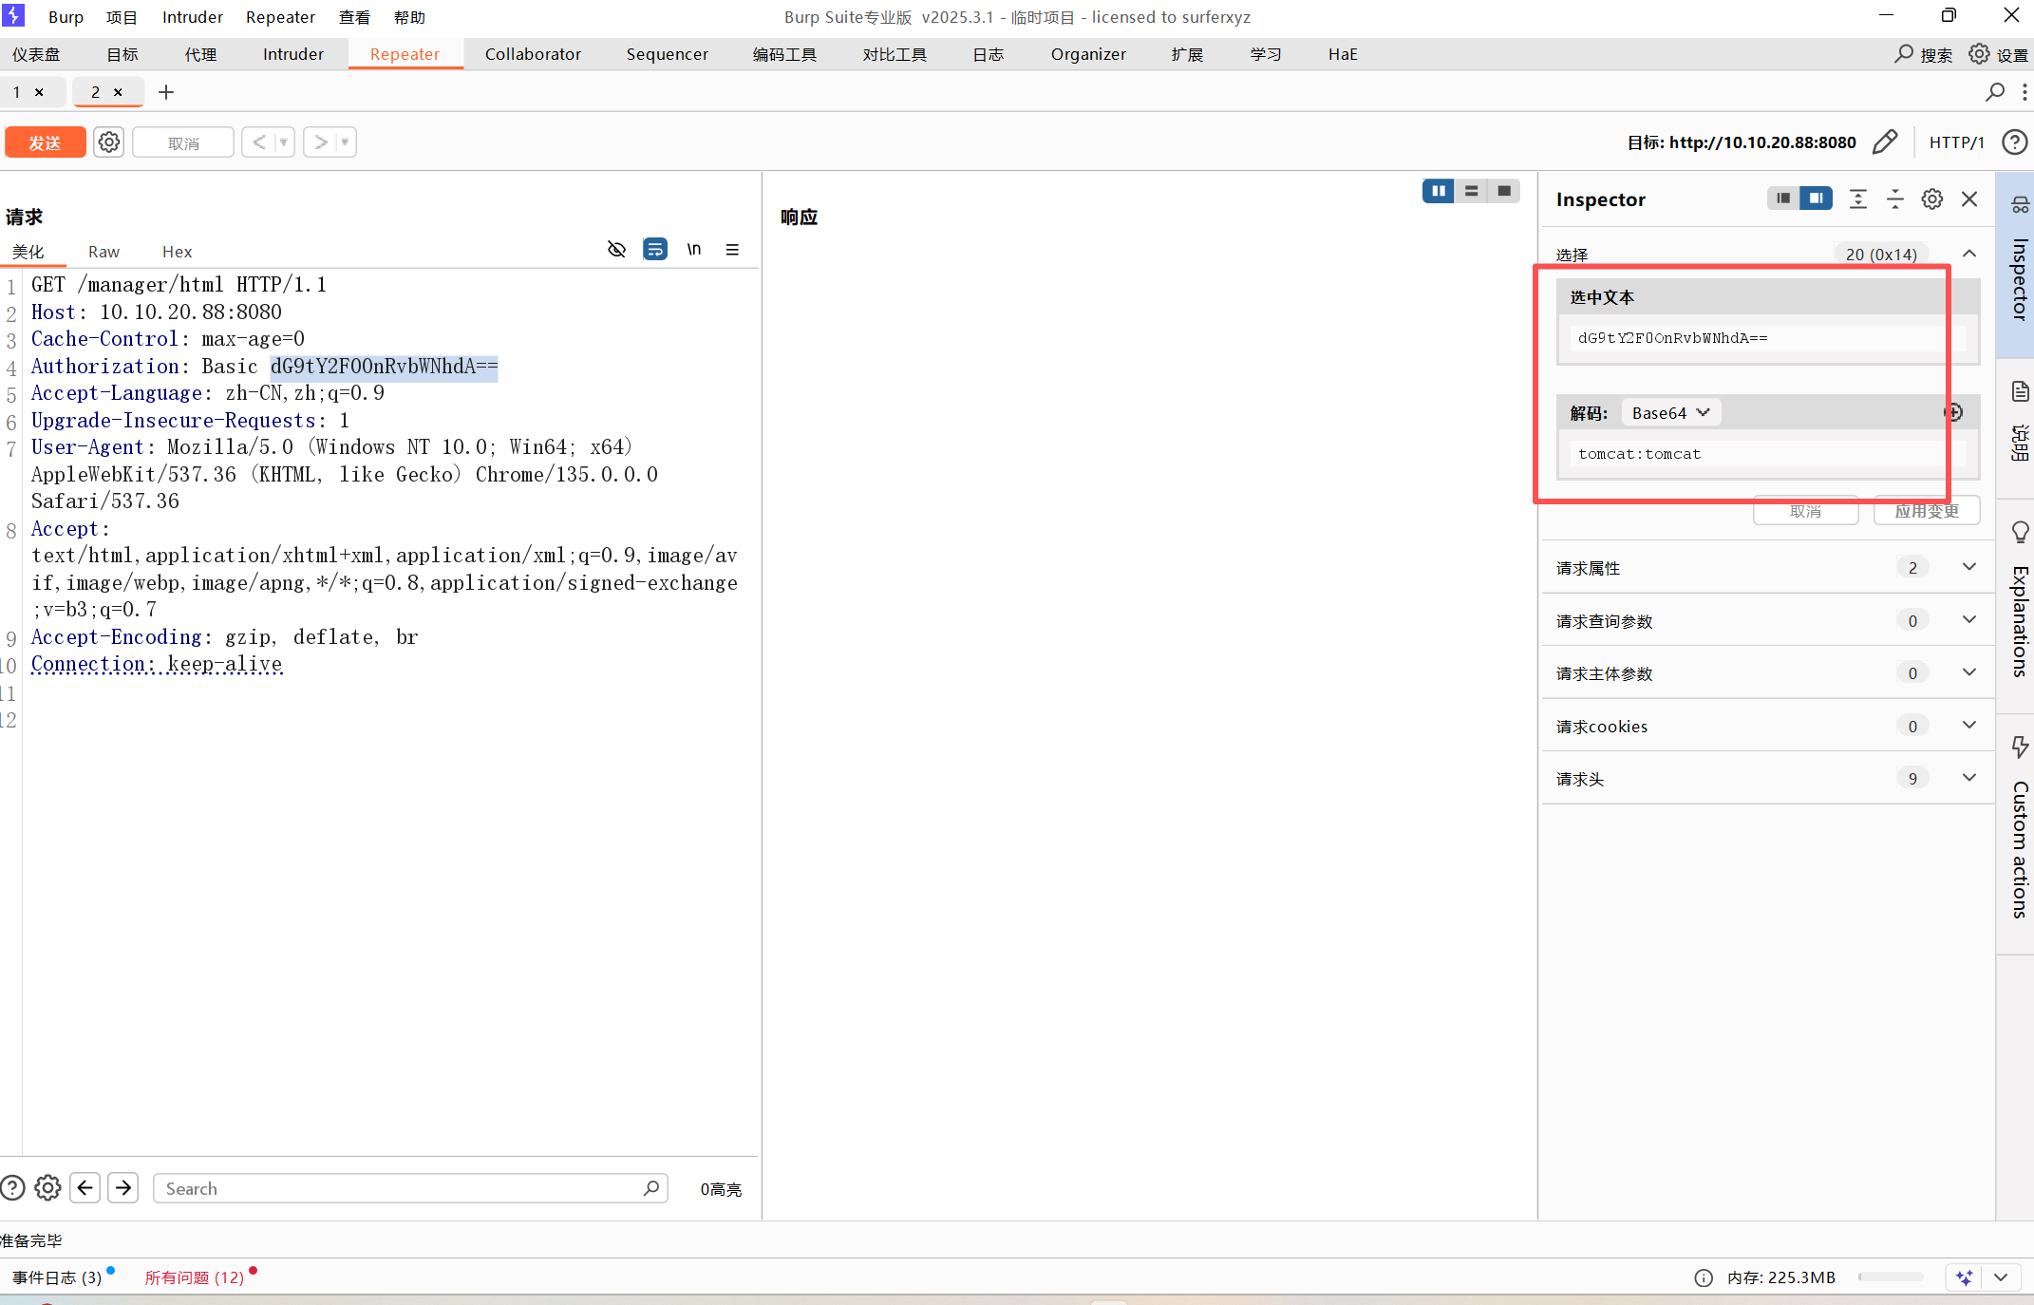Image resolution: width=2034 pixels, height=1305 pixels.
Task: Open the request editor hamburger menu
Action: click(x=732, y=250)
